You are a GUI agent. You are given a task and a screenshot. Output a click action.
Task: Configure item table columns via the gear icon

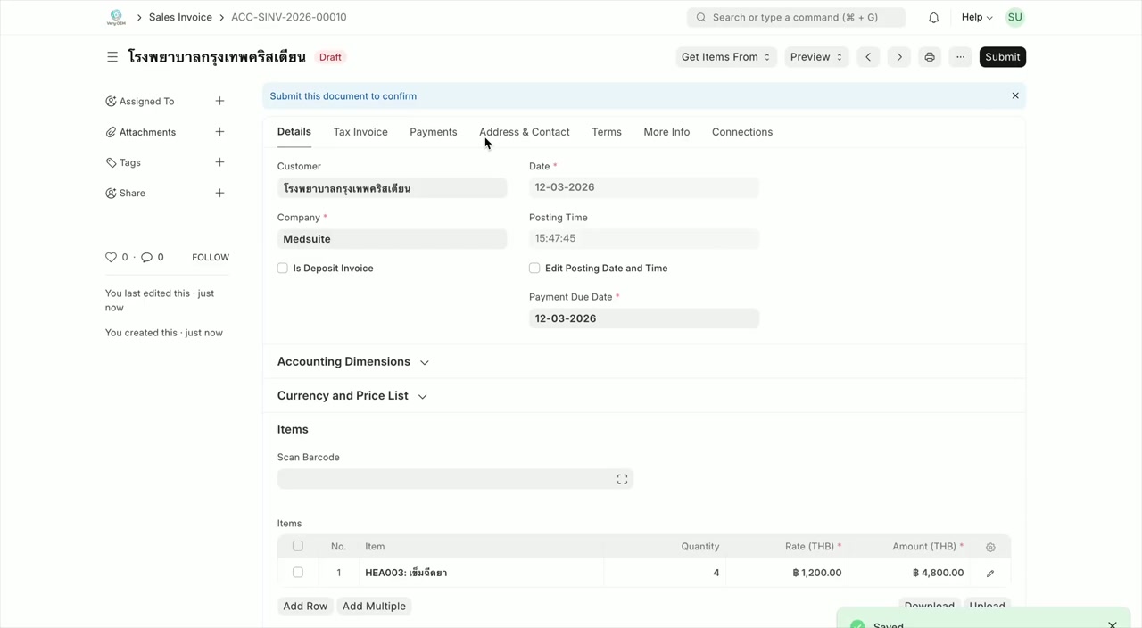(x=990, y=546)
